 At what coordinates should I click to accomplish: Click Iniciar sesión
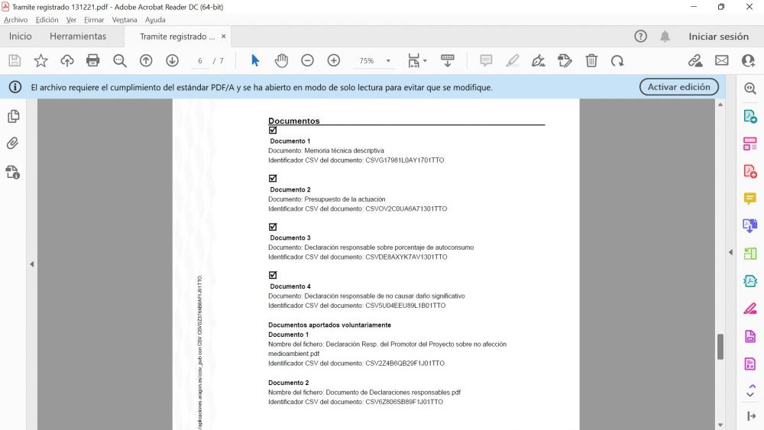(x=718, y=36)
